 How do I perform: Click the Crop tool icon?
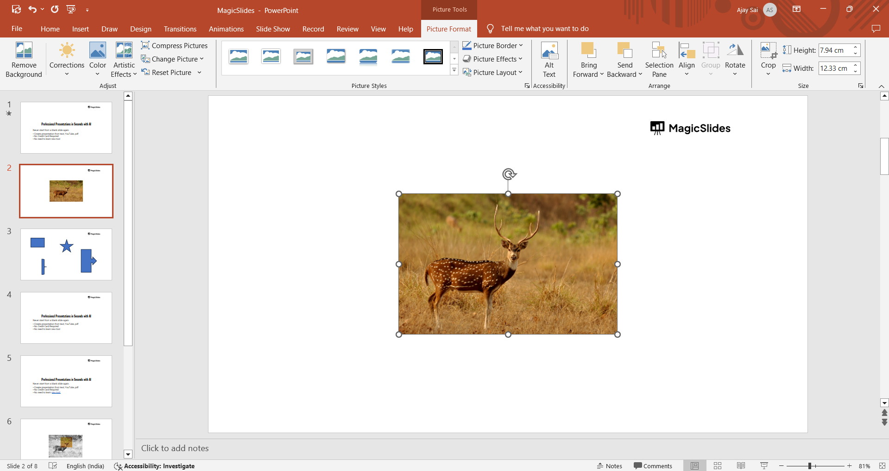tap(768, 50)
